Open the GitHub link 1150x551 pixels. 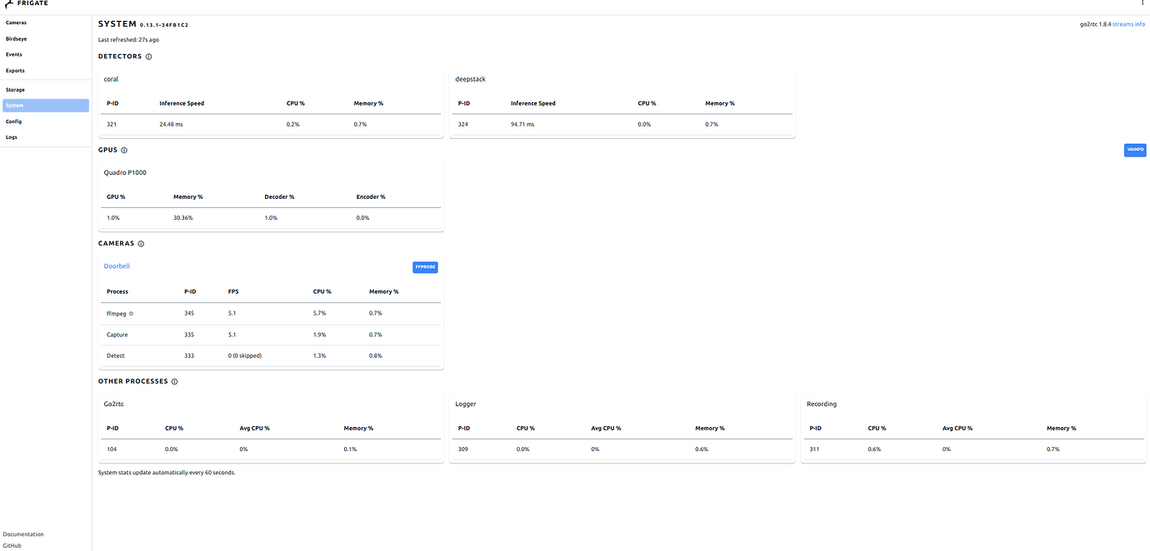[12, 546]
